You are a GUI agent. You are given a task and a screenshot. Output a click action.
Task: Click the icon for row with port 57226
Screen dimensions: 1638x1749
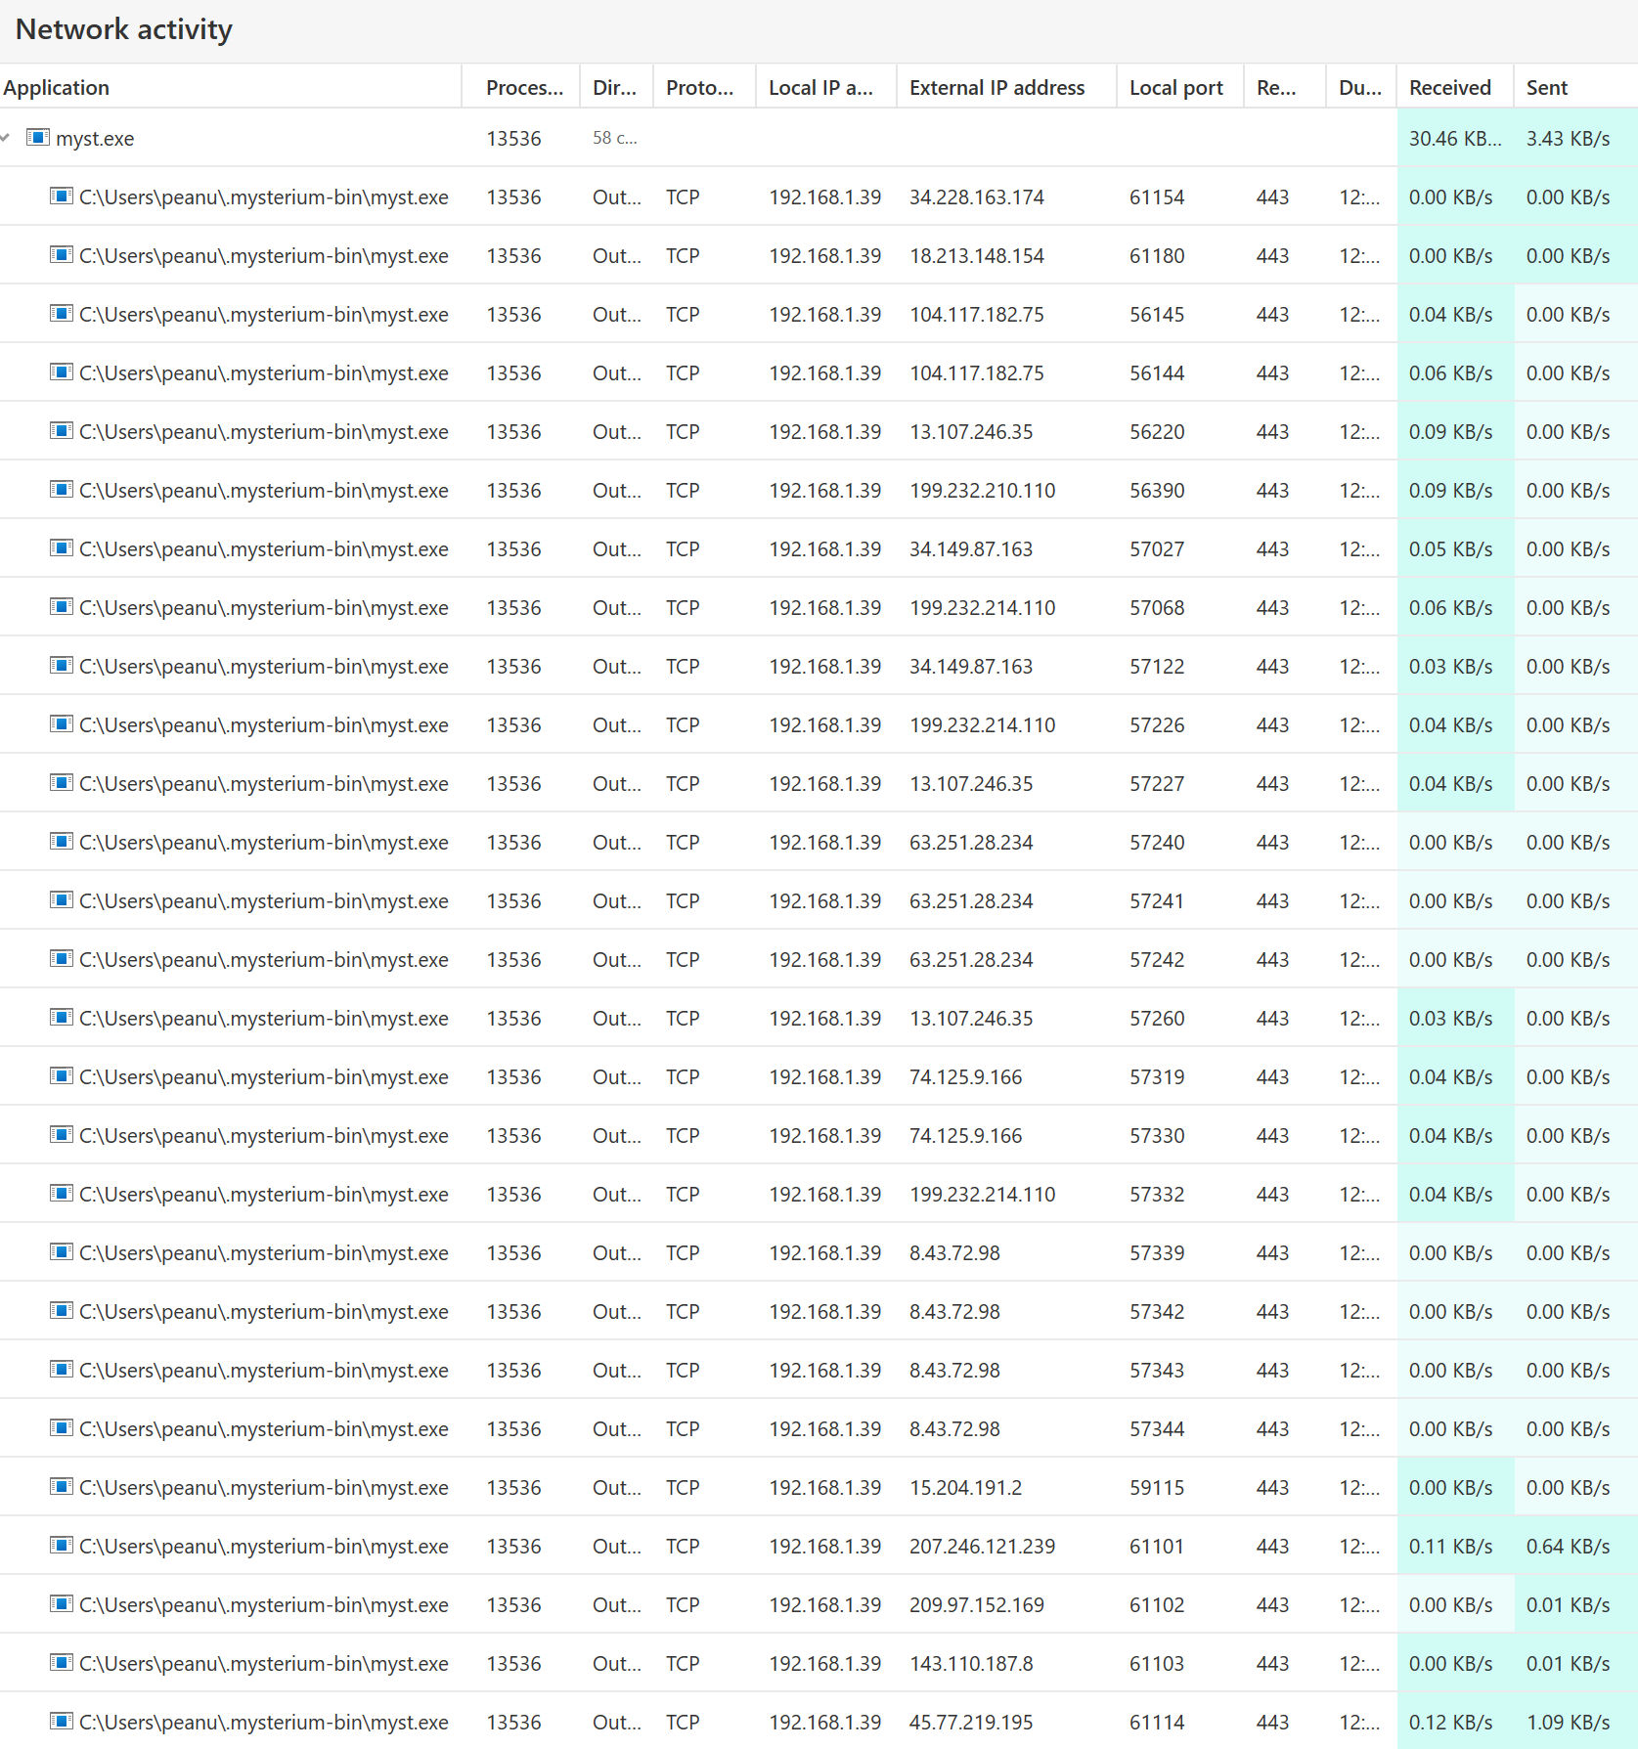(61, 723)
